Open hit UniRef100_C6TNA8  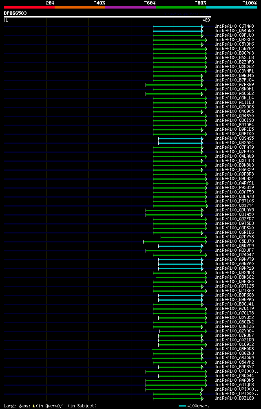click(x=234, y=26)
